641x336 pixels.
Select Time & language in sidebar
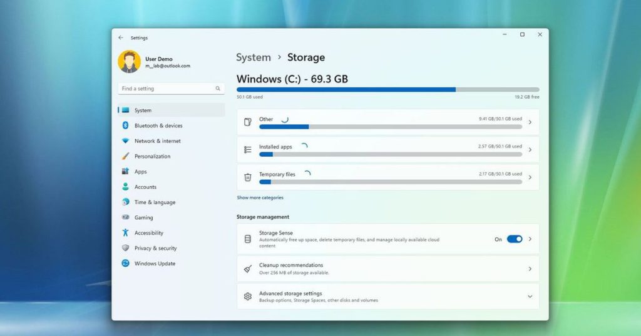155,202
